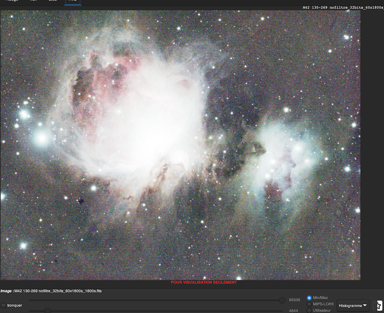Enable the tronquer checkbox
Screen dimensions: 384x313
(x=4, y=306)
